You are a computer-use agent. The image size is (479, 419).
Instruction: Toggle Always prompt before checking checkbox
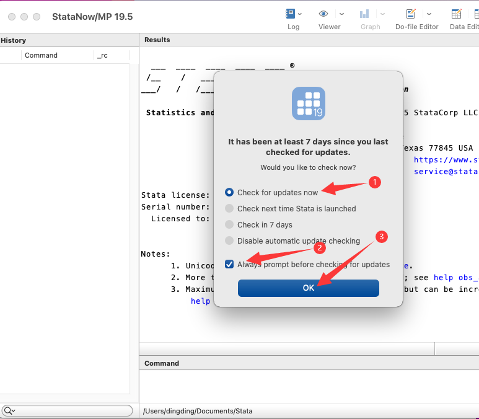point(229,264)
